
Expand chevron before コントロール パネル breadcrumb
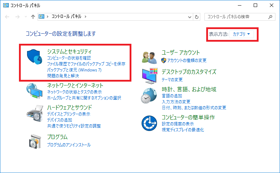47,16
